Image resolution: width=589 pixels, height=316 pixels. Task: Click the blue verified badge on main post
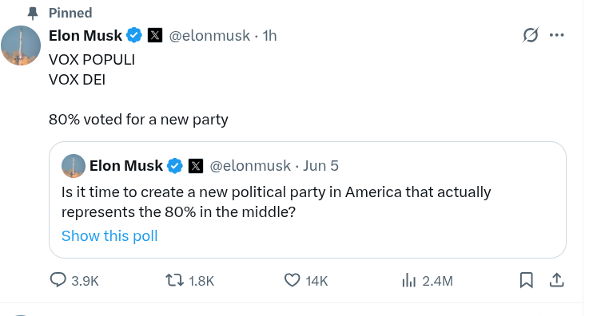(x=134, y=35)
